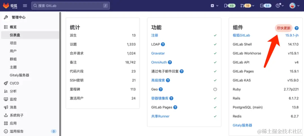The height and width of the screenshot is (136, 304).
Task: Click help icon next to 容器镜像库
Action: pyautogui.click(x=171, y=98)
